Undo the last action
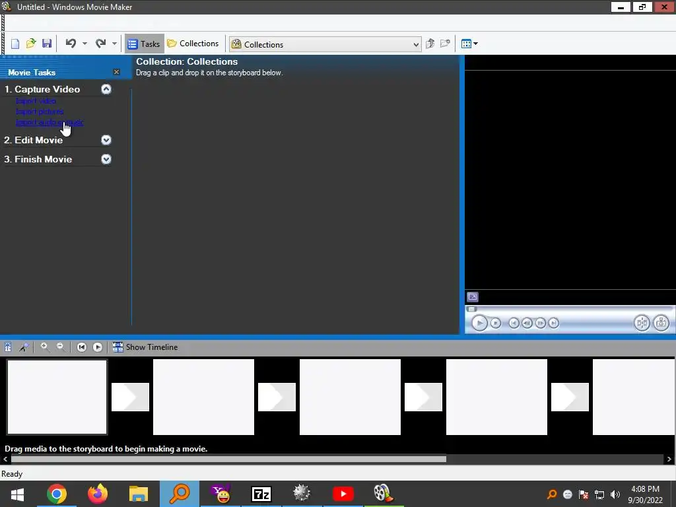676x507 pixels. [71, 44]
